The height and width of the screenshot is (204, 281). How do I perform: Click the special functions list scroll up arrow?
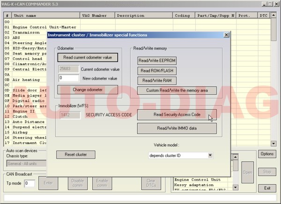pos(236,158)
